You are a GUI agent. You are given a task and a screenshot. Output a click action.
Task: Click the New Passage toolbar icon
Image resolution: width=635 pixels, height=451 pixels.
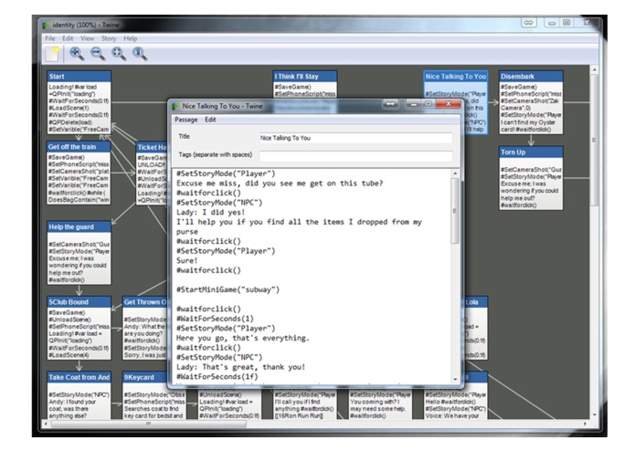52,54
